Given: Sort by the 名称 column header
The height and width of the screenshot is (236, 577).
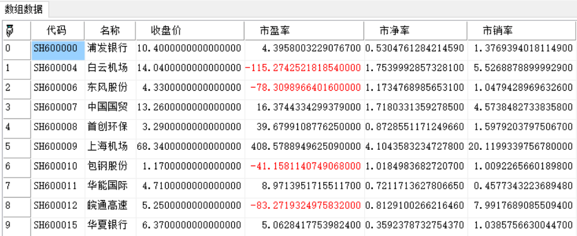Looking at the screenshot, I should (110, 30).
